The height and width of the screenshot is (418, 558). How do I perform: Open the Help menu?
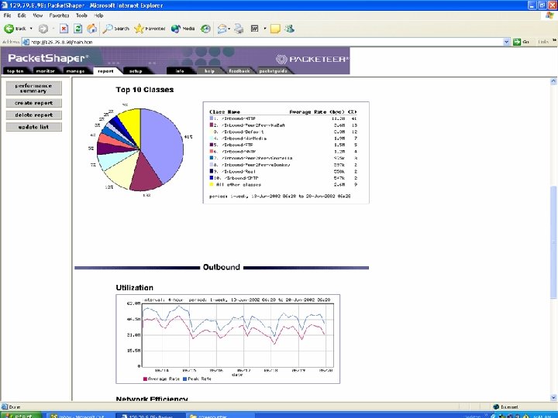(98, 15)
